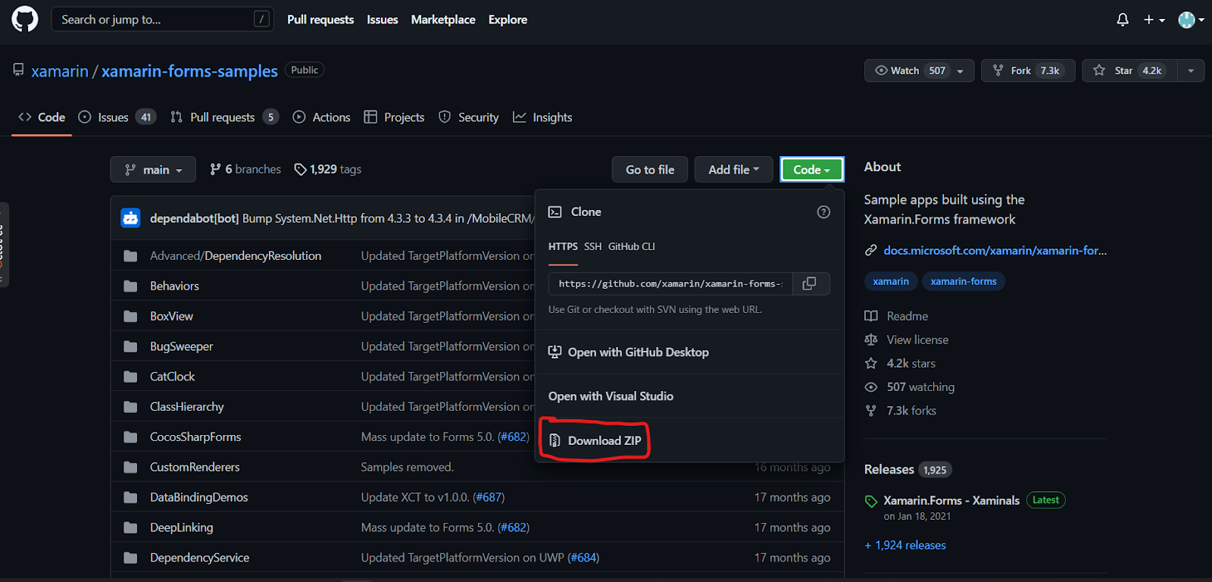Open the Issues tab

(117, 117)
